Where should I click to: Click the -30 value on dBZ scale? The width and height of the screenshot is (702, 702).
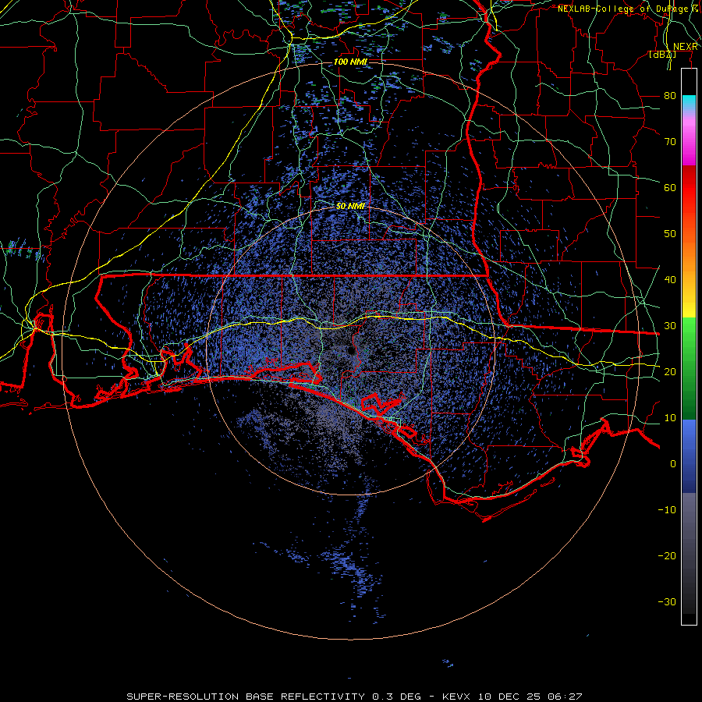click(667, 602)
